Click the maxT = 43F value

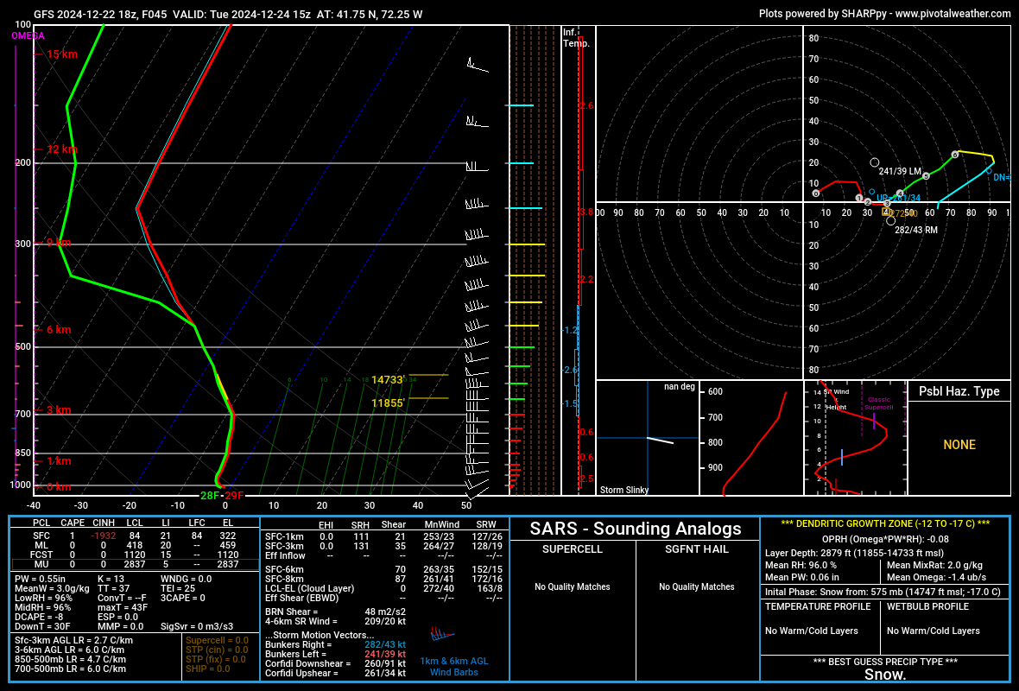point(122,607)
